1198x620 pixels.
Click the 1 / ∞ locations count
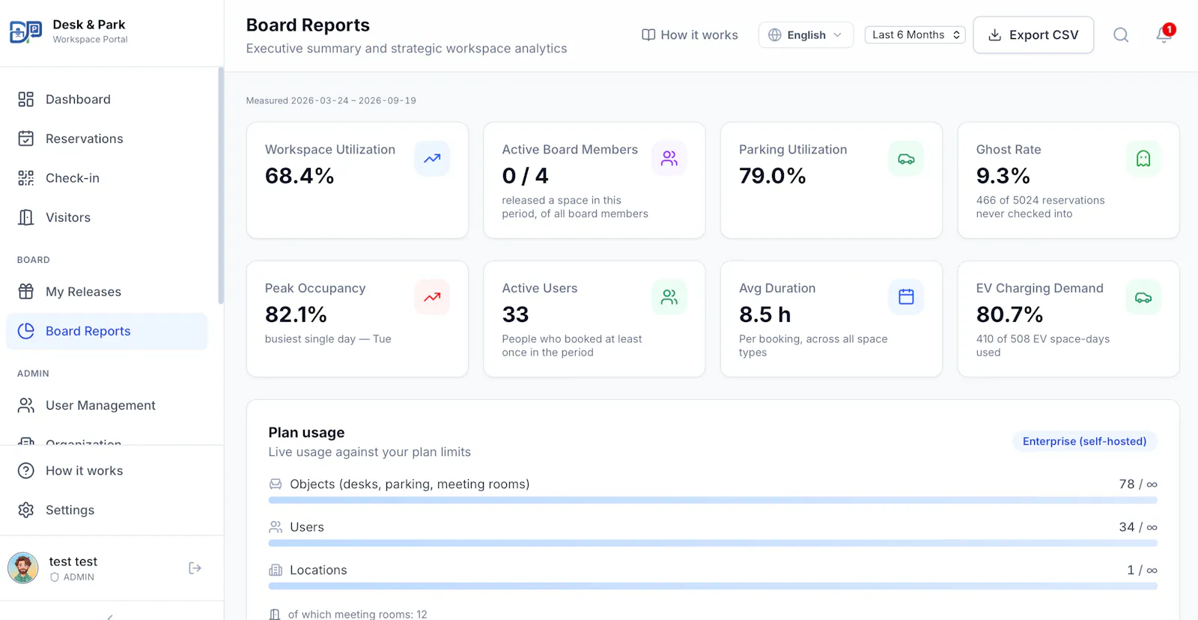(x=1142, y=571)
